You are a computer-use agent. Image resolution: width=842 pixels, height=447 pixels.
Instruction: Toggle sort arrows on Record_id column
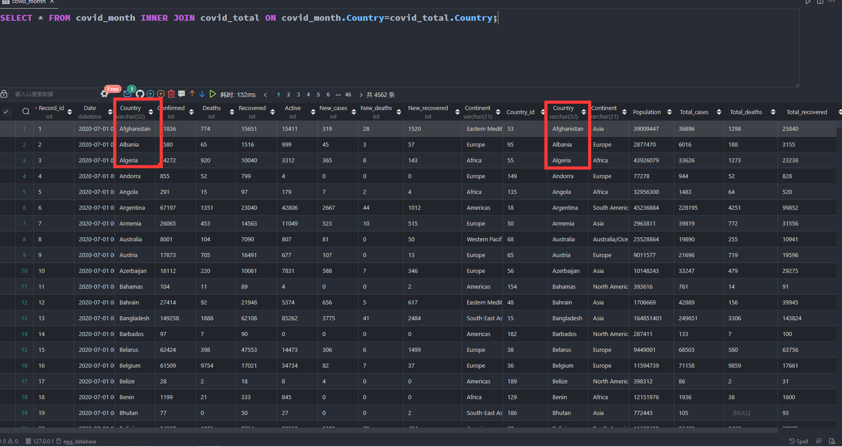coord(69,112)
